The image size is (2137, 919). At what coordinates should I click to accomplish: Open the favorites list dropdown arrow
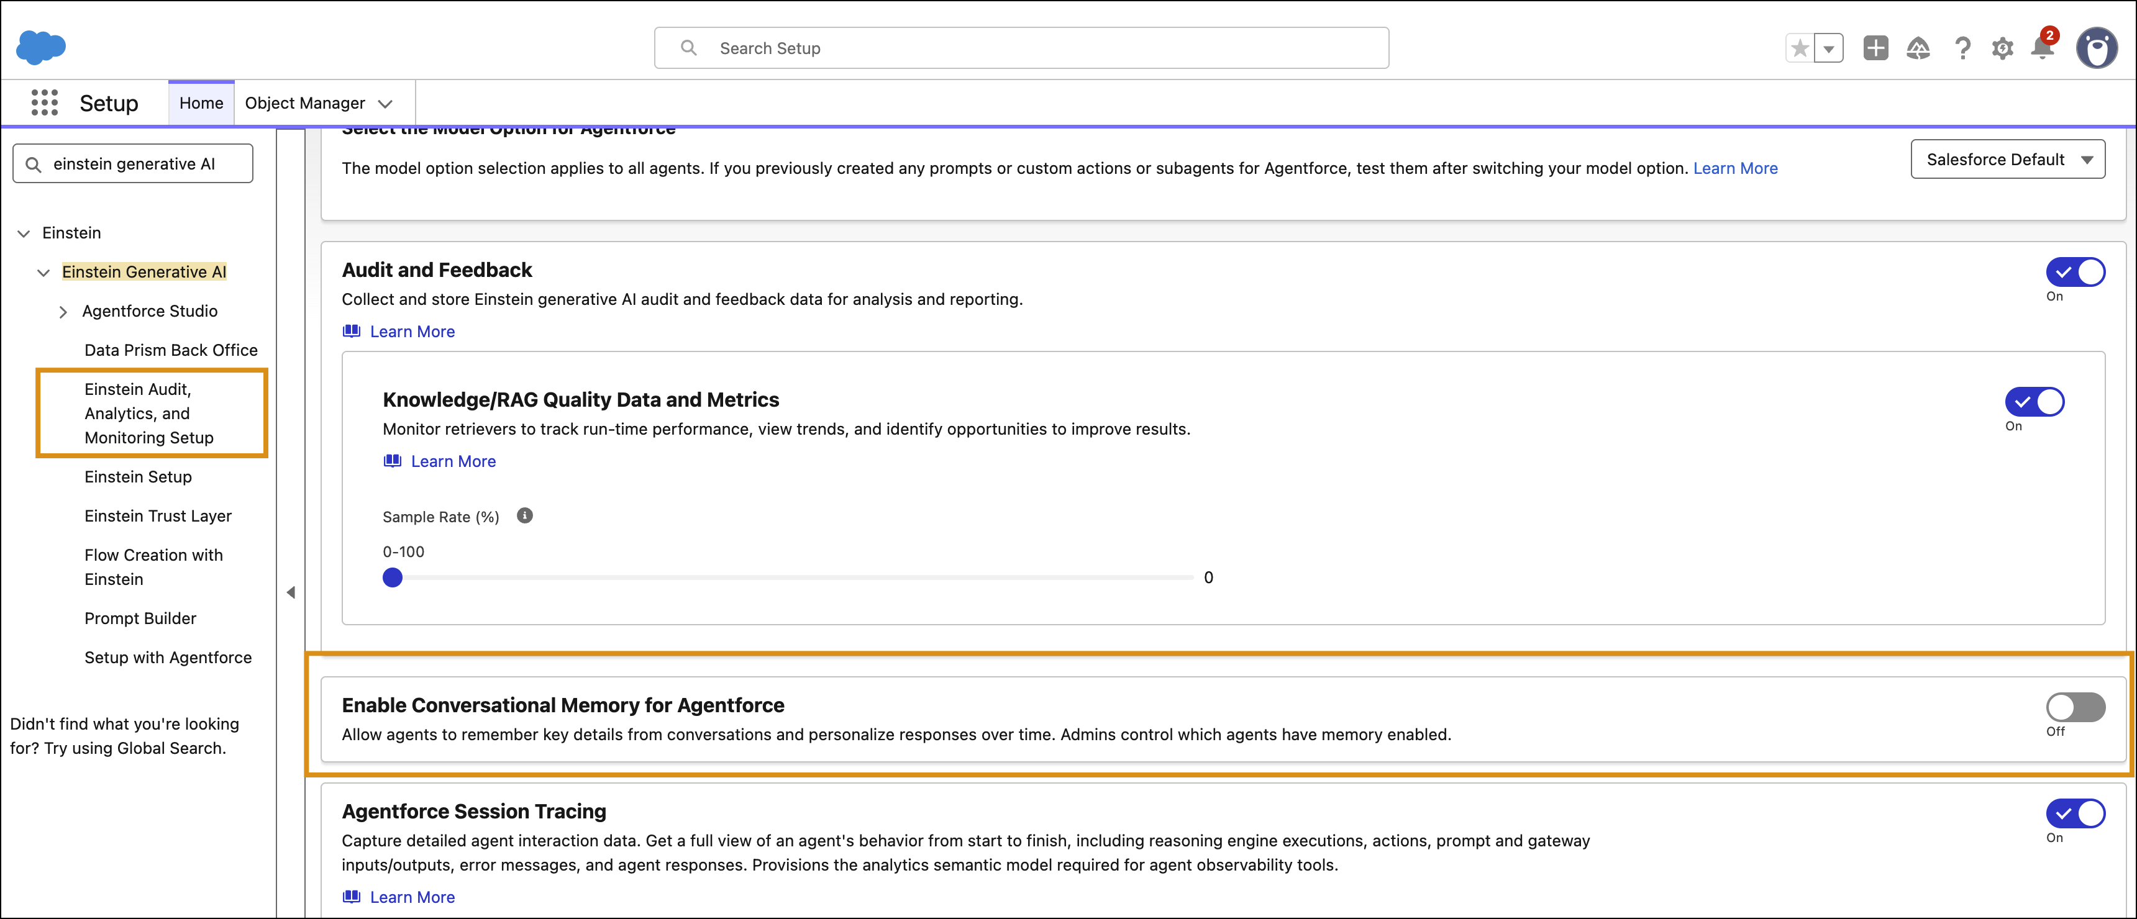pyautogui.click(x=1828, y=48)
